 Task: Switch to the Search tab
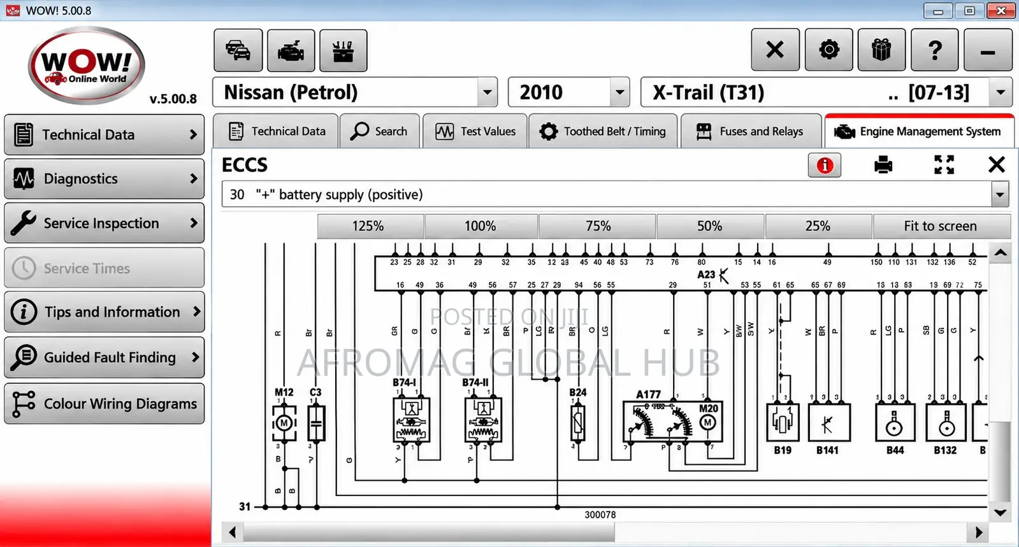pos(379,131)
